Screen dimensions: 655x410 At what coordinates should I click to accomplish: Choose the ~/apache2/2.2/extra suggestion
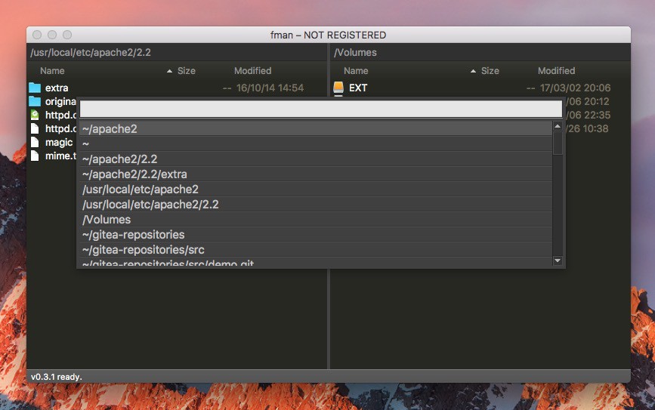coord(317,174)
